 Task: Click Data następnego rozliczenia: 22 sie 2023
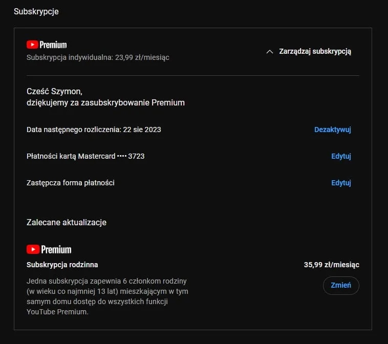94,130
